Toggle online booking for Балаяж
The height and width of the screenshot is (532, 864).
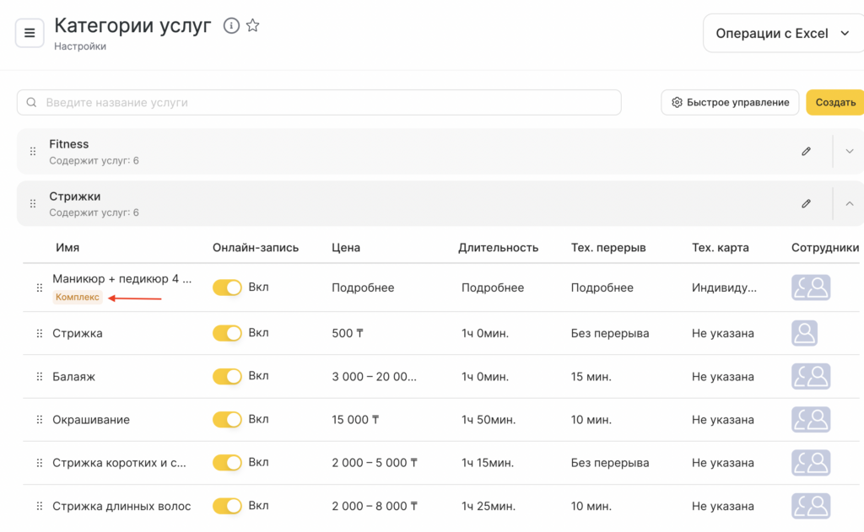pyautogui.click(x=227, y=377)
